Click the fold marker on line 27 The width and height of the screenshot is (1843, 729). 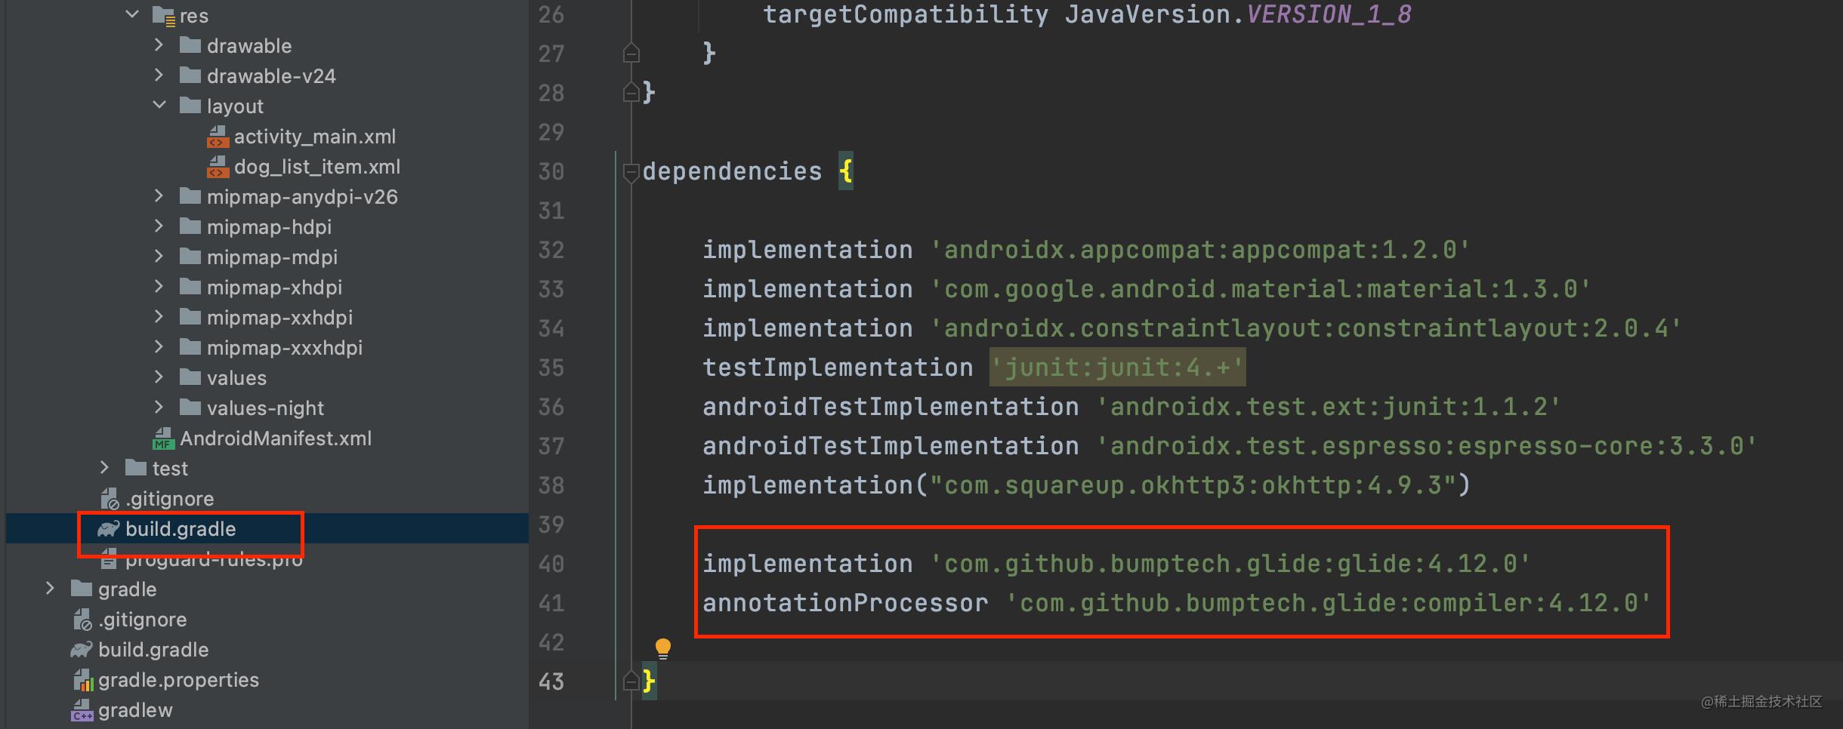[x=631, y=54]
